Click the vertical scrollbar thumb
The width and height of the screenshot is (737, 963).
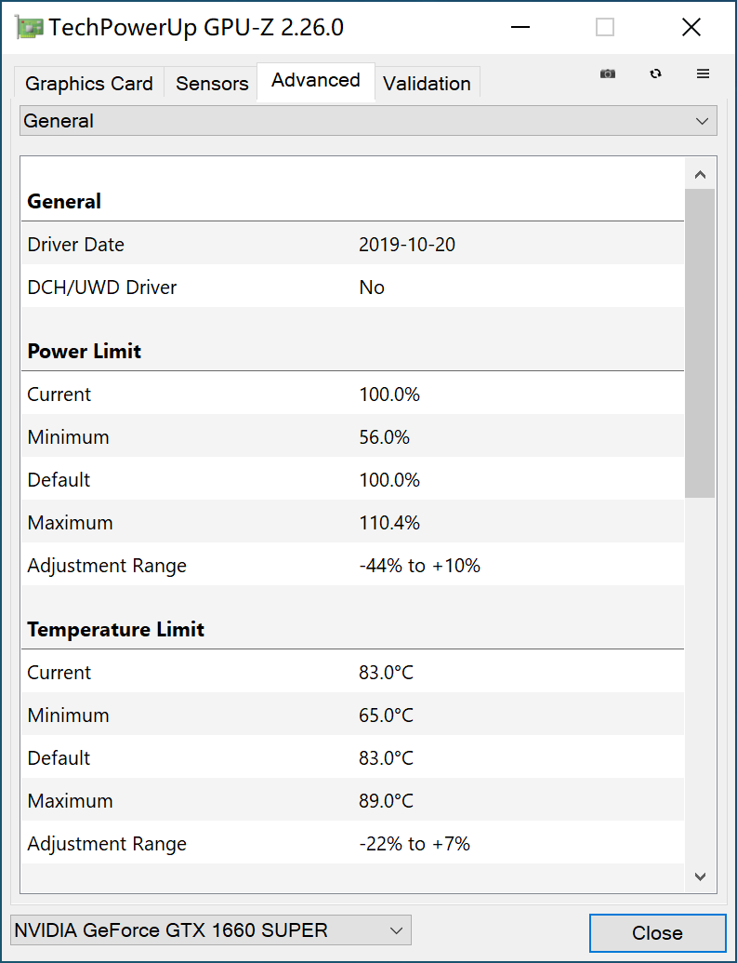pos(700,342)
